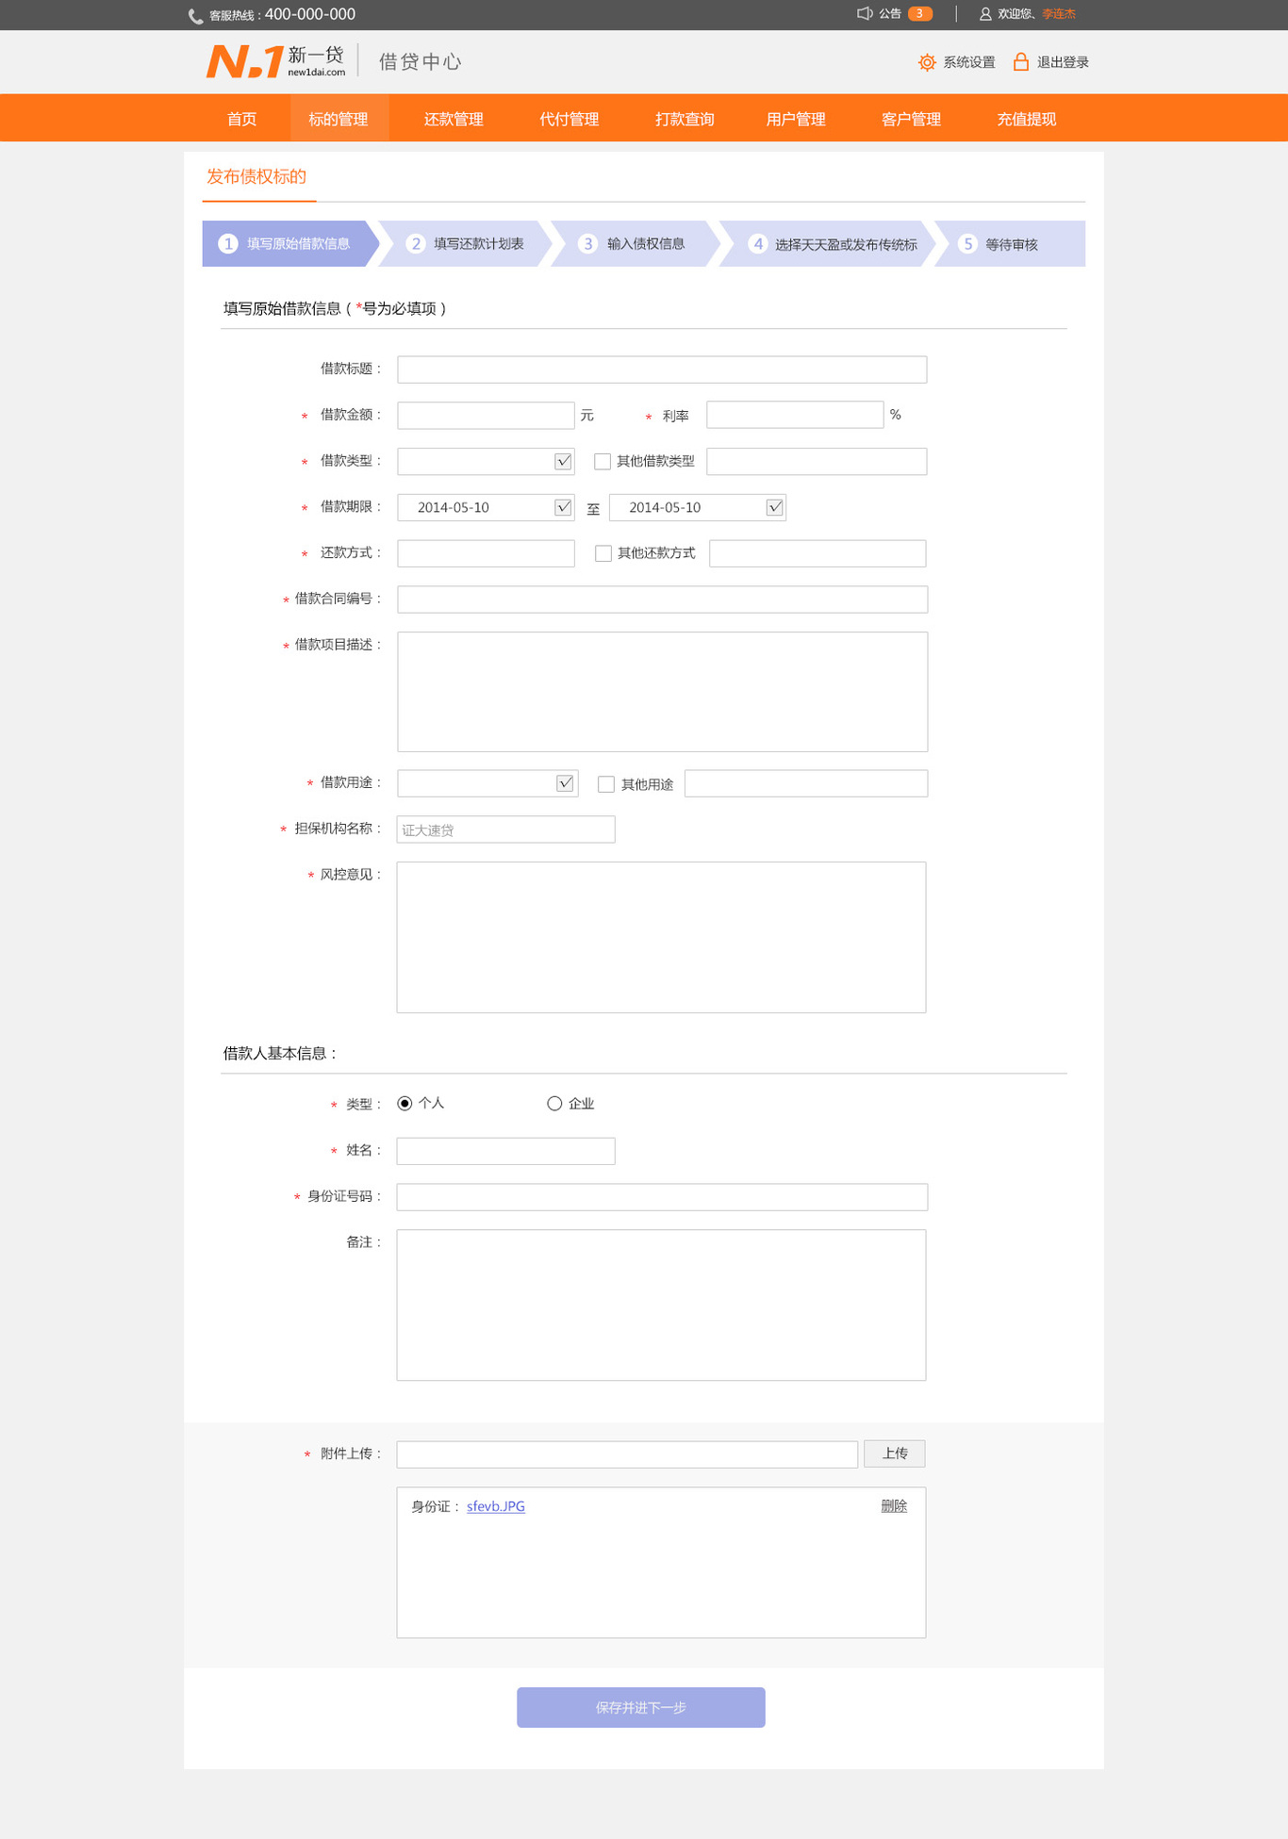
Task: Click into the 备注 text area
Action: pyautogui.click(x=661, y=1305)
